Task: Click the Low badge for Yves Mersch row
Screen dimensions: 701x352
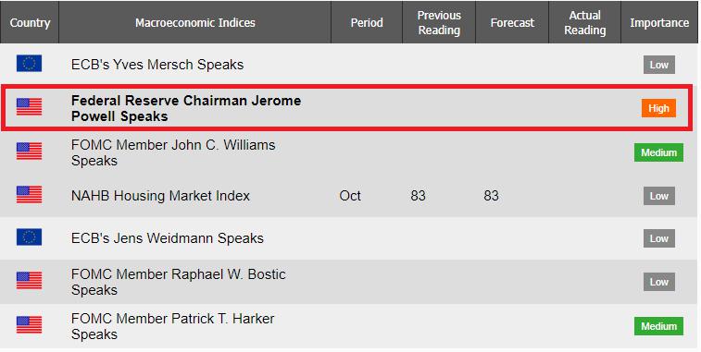Action: (659, 65)
